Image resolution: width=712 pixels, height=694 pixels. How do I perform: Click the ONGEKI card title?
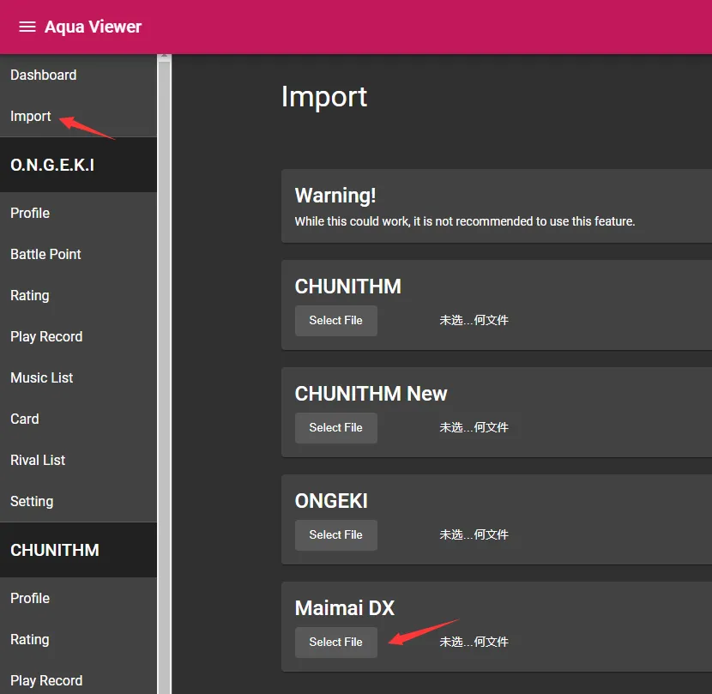click(331, 501)
